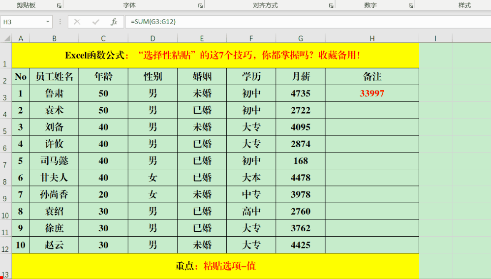
Task: Select column E header
Action: pyautogui.click(x=202, y=38)
